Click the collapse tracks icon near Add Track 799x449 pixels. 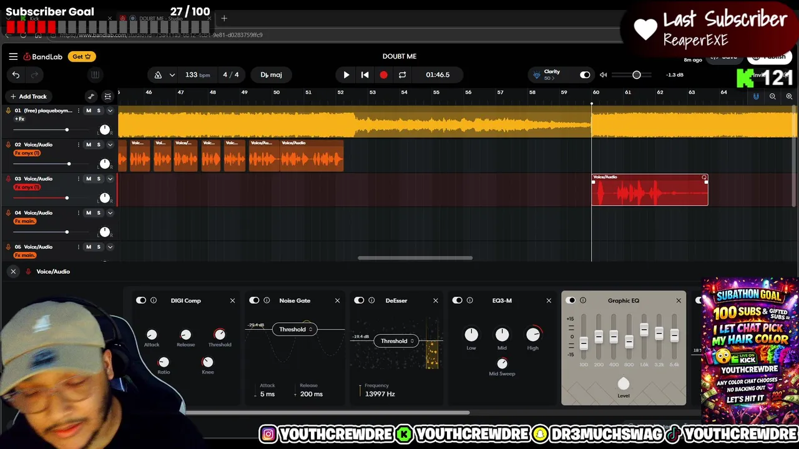point(108,97)
